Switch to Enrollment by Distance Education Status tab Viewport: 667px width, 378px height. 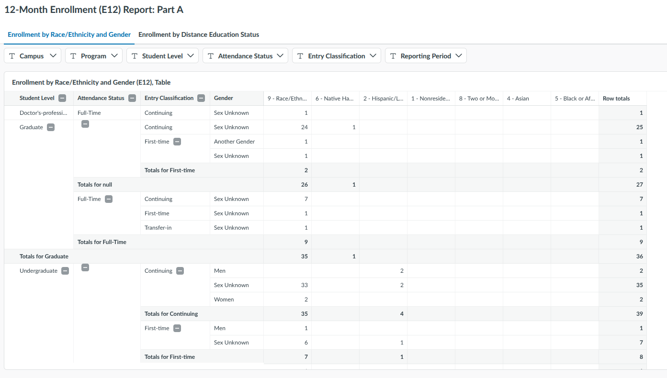(199, 34)
